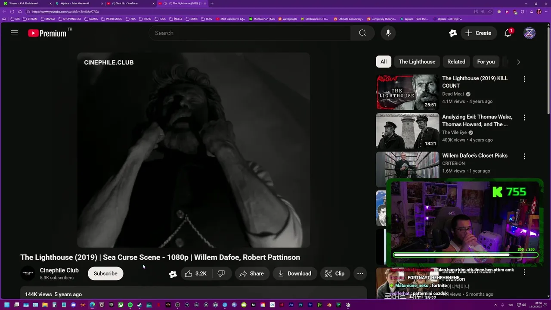This screenshot has width=551, height=310.
Task: Select the Related filter chip
Action: pos(456,62)
